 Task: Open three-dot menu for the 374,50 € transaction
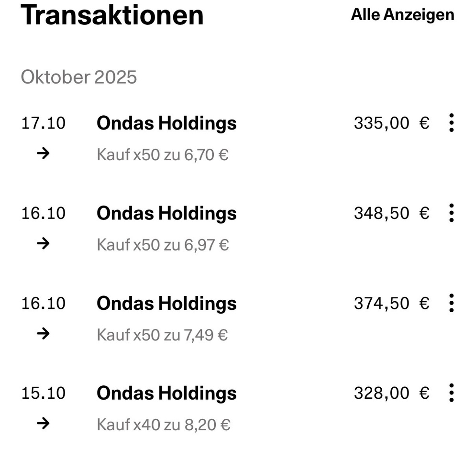point(451,303)
